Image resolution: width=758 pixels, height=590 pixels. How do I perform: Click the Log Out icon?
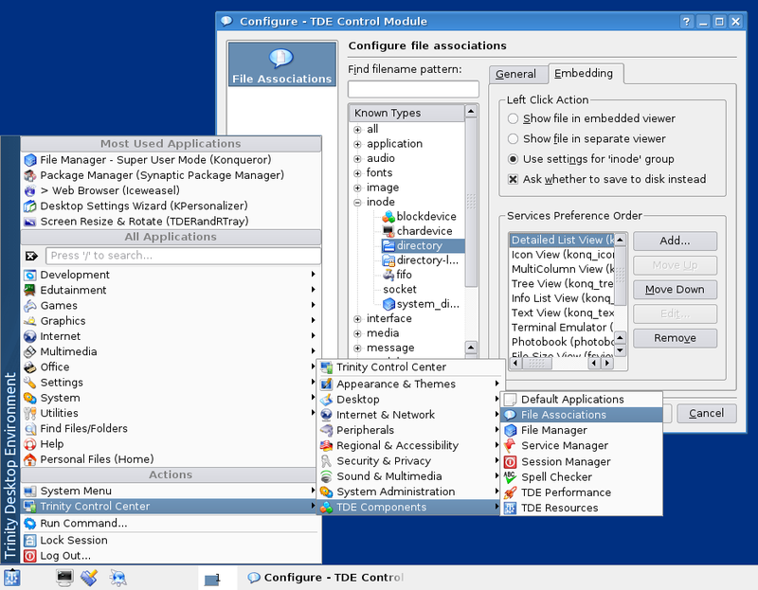click(x=30, y=556)
